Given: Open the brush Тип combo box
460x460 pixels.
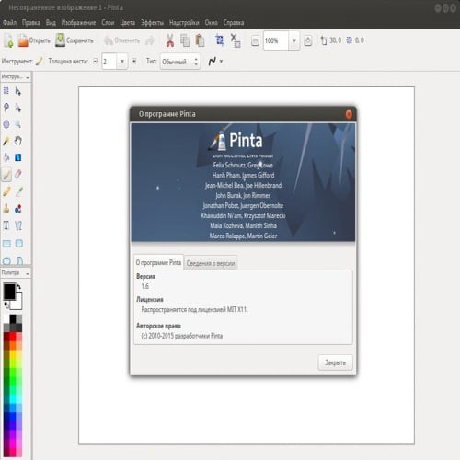Looking at the screenshot, I should coord(180,62).
